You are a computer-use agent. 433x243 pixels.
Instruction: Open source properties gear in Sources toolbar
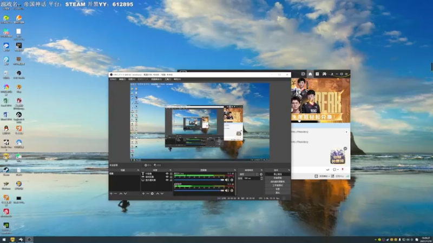[152, 194]
